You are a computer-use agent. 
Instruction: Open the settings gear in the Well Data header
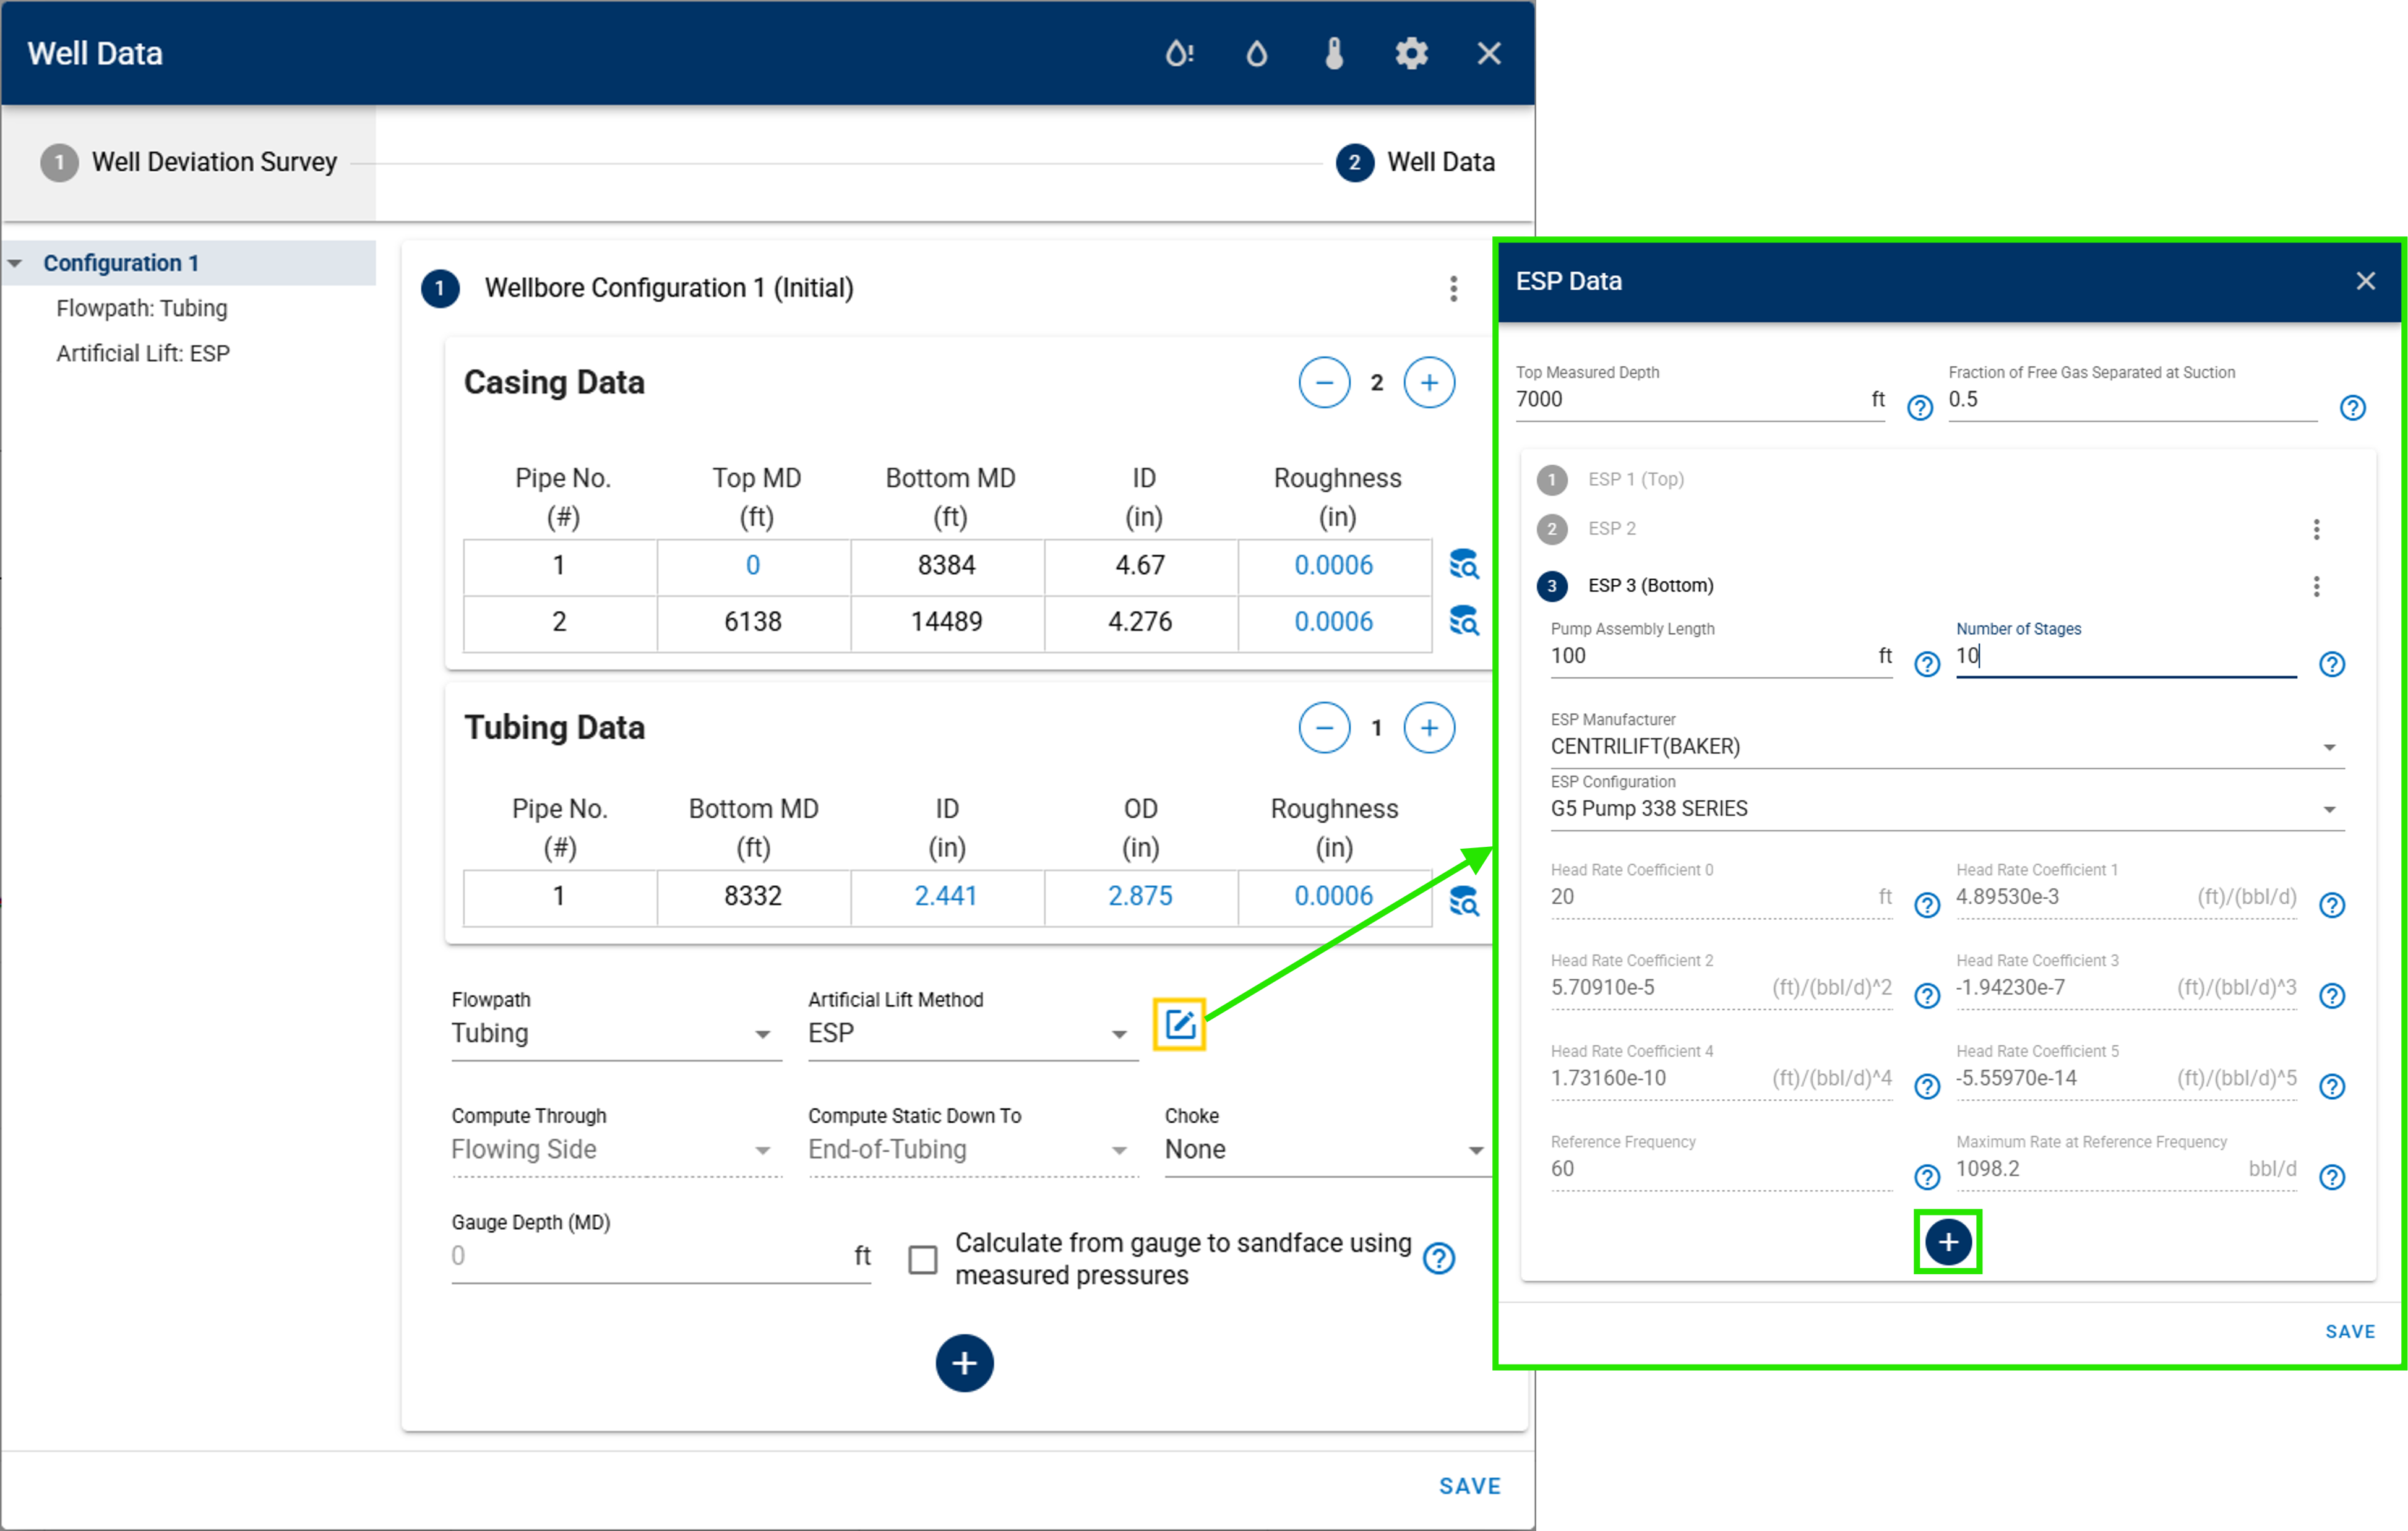pos(1411,53)
